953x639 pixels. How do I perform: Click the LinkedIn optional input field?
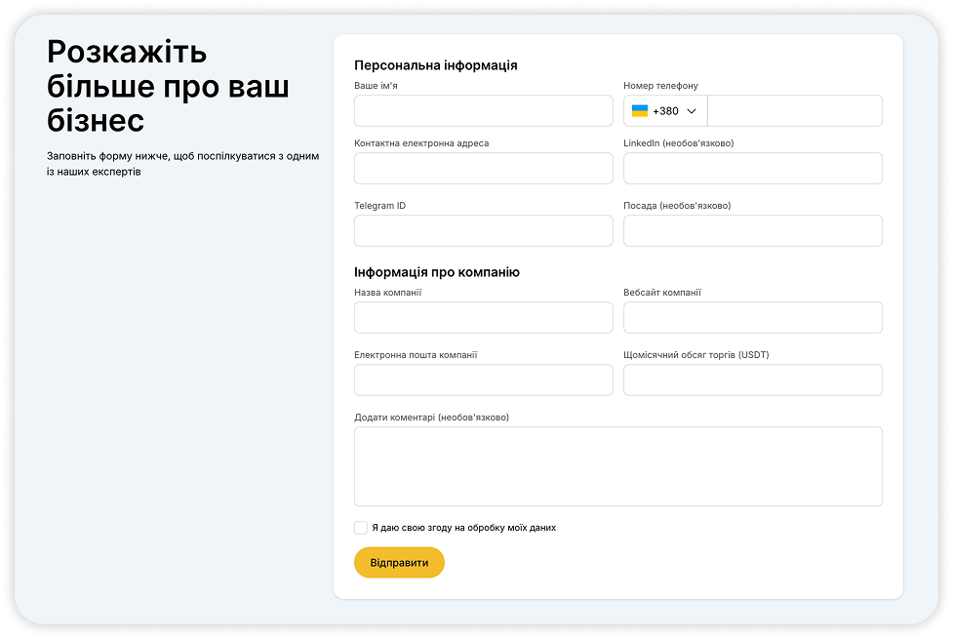752,169
